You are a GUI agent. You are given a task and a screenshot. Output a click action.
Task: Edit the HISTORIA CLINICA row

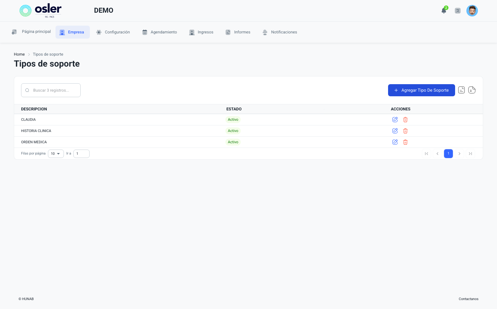click(x=395, y=131)
